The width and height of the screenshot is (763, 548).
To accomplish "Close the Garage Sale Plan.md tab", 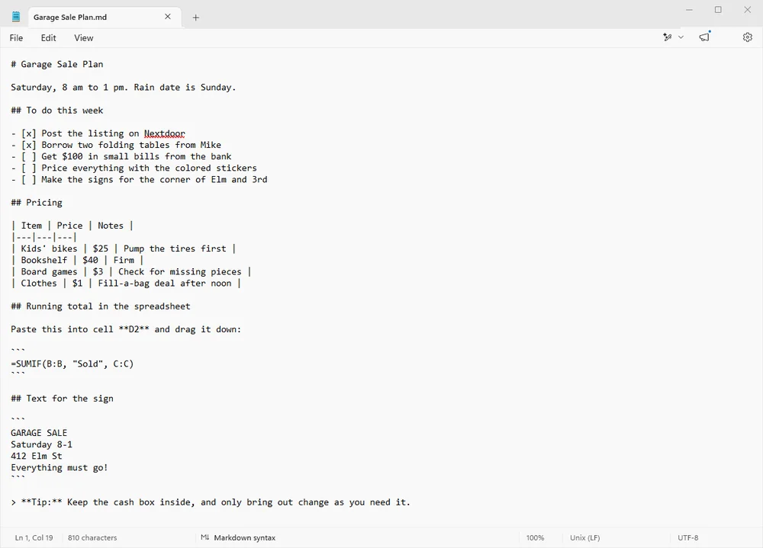I will 168,17.
